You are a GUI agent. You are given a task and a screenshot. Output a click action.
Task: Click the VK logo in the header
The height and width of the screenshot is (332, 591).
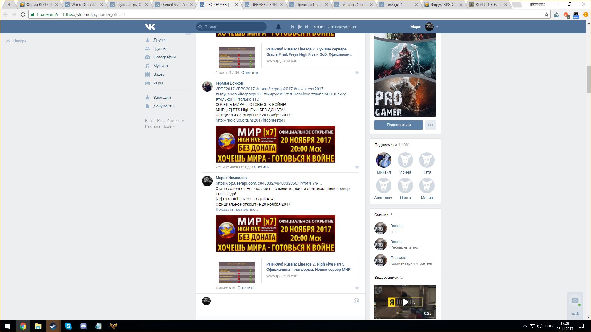pos(150,27)
